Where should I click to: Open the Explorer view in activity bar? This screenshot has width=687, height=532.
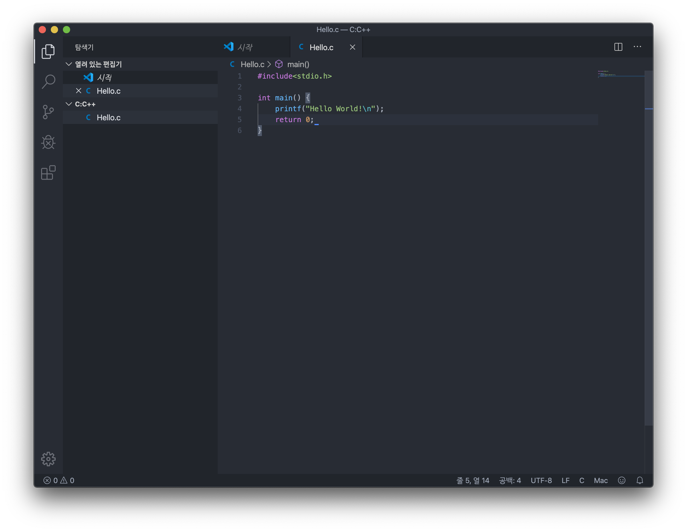pos(48,51)
